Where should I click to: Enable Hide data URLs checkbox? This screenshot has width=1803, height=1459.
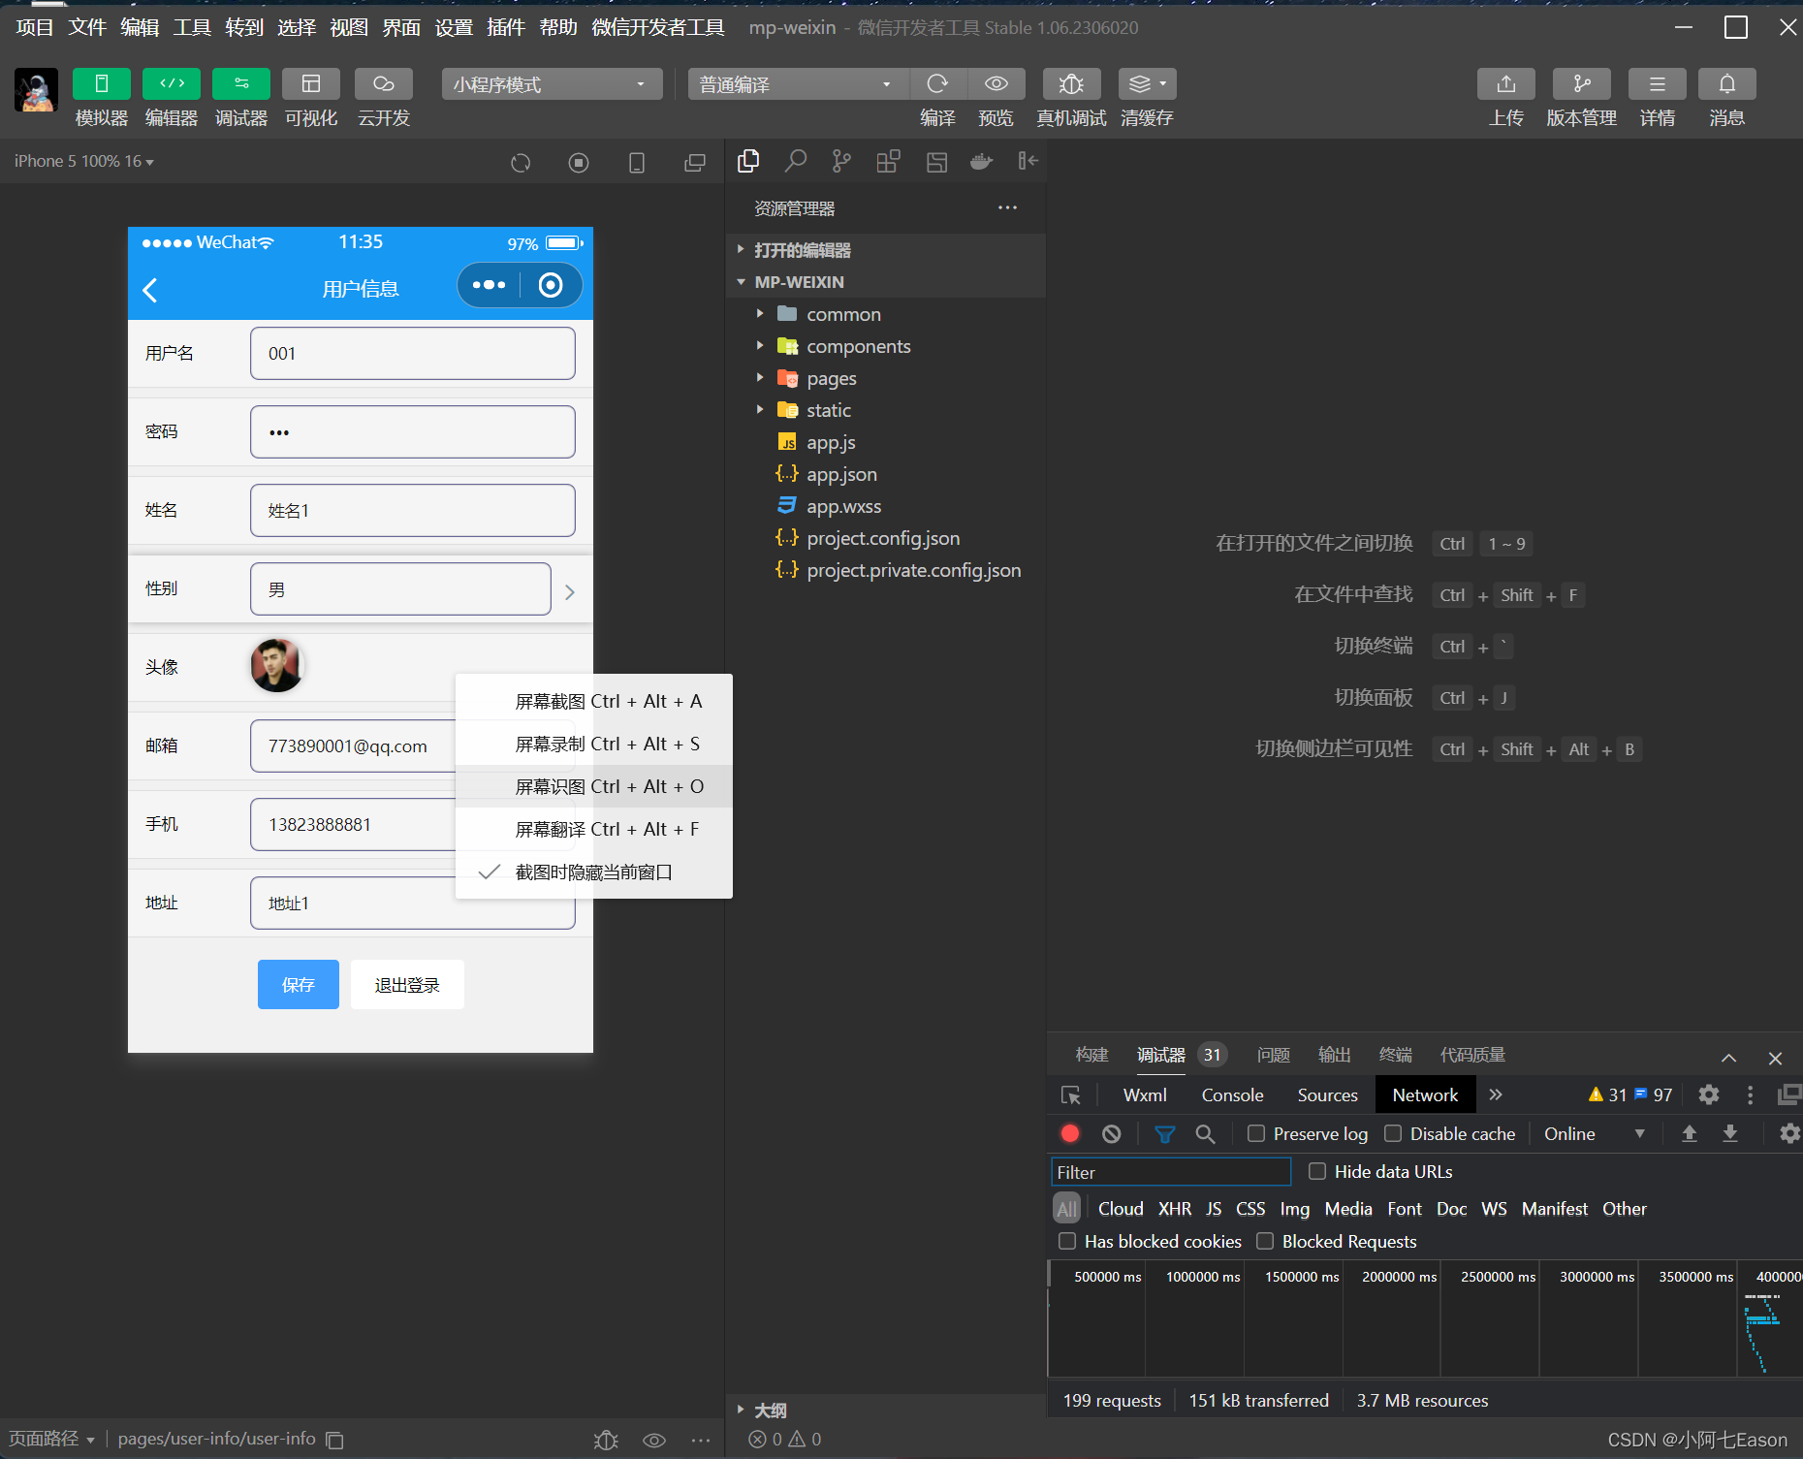1317,1171
